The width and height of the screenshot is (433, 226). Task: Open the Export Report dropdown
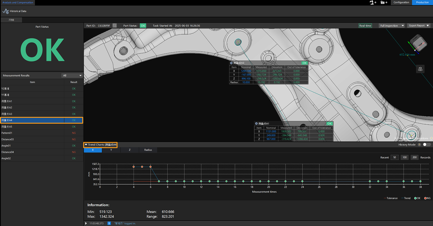coord(419,26)
